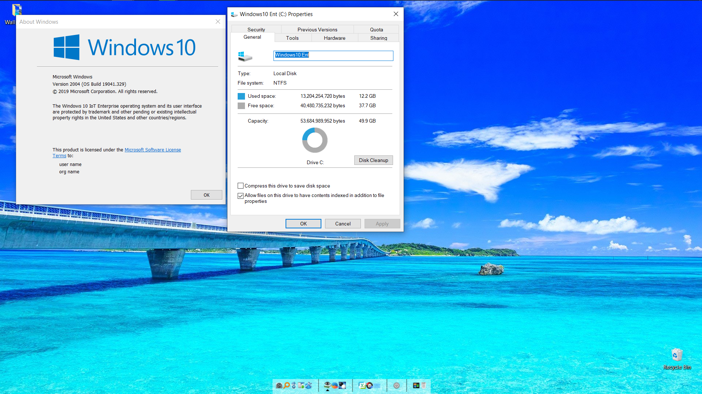The image size is (702, 394).
Task: Open the Terms link in About Windows
Action: (59, 155)
